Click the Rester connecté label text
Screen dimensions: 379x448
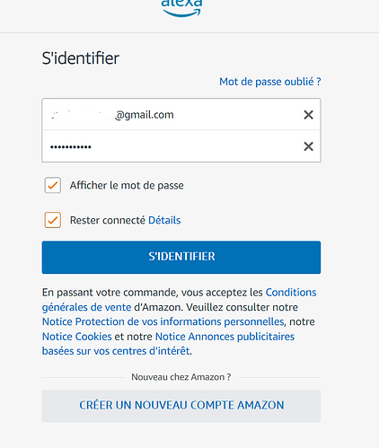[x=108, y=220]
